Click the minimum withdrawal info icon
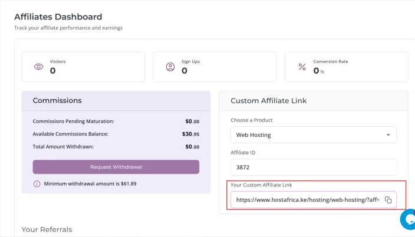 [x=37, y=184]
